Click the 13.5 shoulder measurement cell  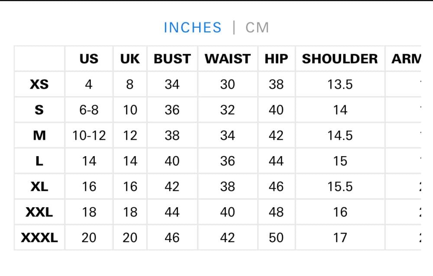340,84
